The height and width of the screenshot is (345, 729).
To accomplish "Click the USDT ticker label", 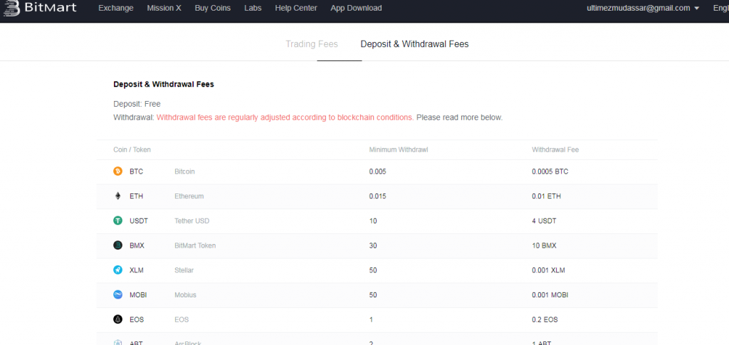I will tap(139, 221).
